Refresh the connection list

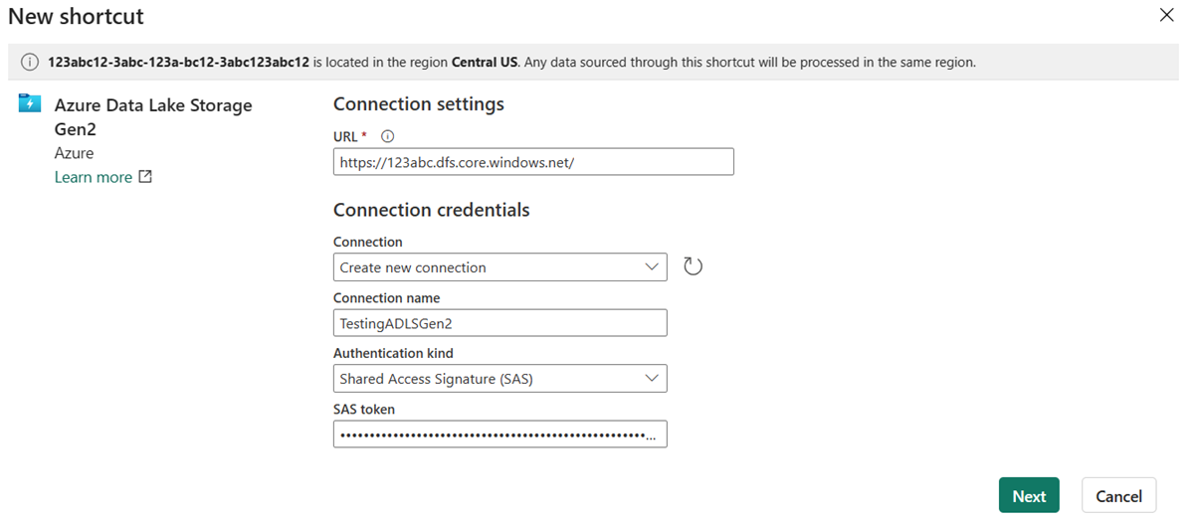(694, 266)
